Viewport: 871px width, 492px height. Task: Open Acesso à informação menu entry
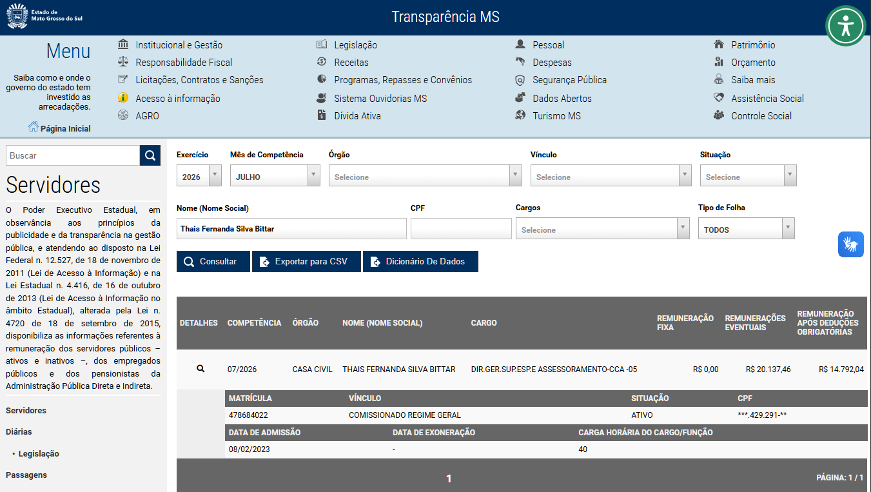(x=177, y=99)
